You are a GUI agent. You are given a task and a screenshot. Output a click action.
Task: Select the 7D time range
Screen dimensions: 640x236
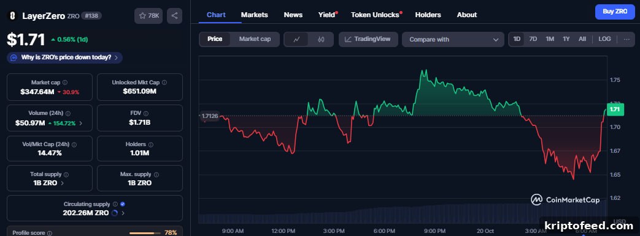click(533, 39)
